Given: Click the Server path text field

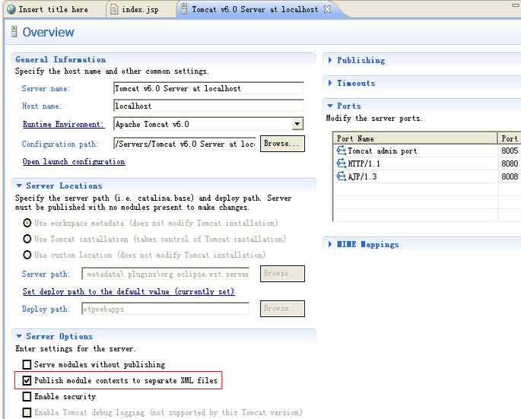Looking at the screenshot, I should tap(166, 274).
